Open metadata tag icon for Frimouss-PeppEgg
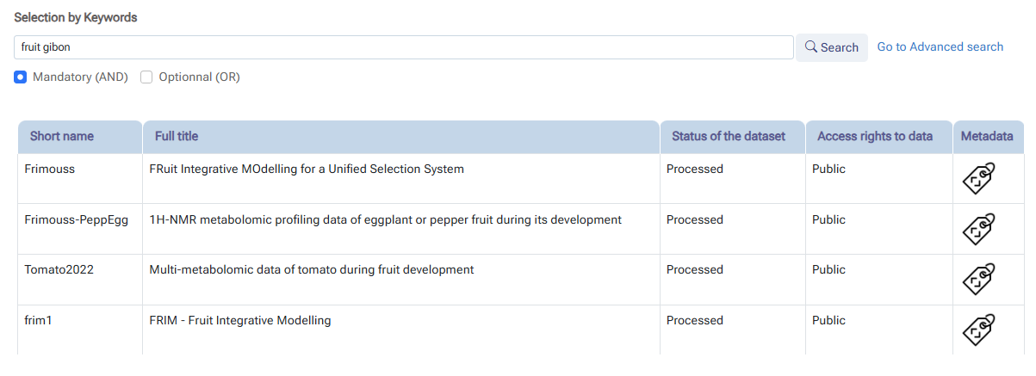1036x376 pixels. point(978,230)
